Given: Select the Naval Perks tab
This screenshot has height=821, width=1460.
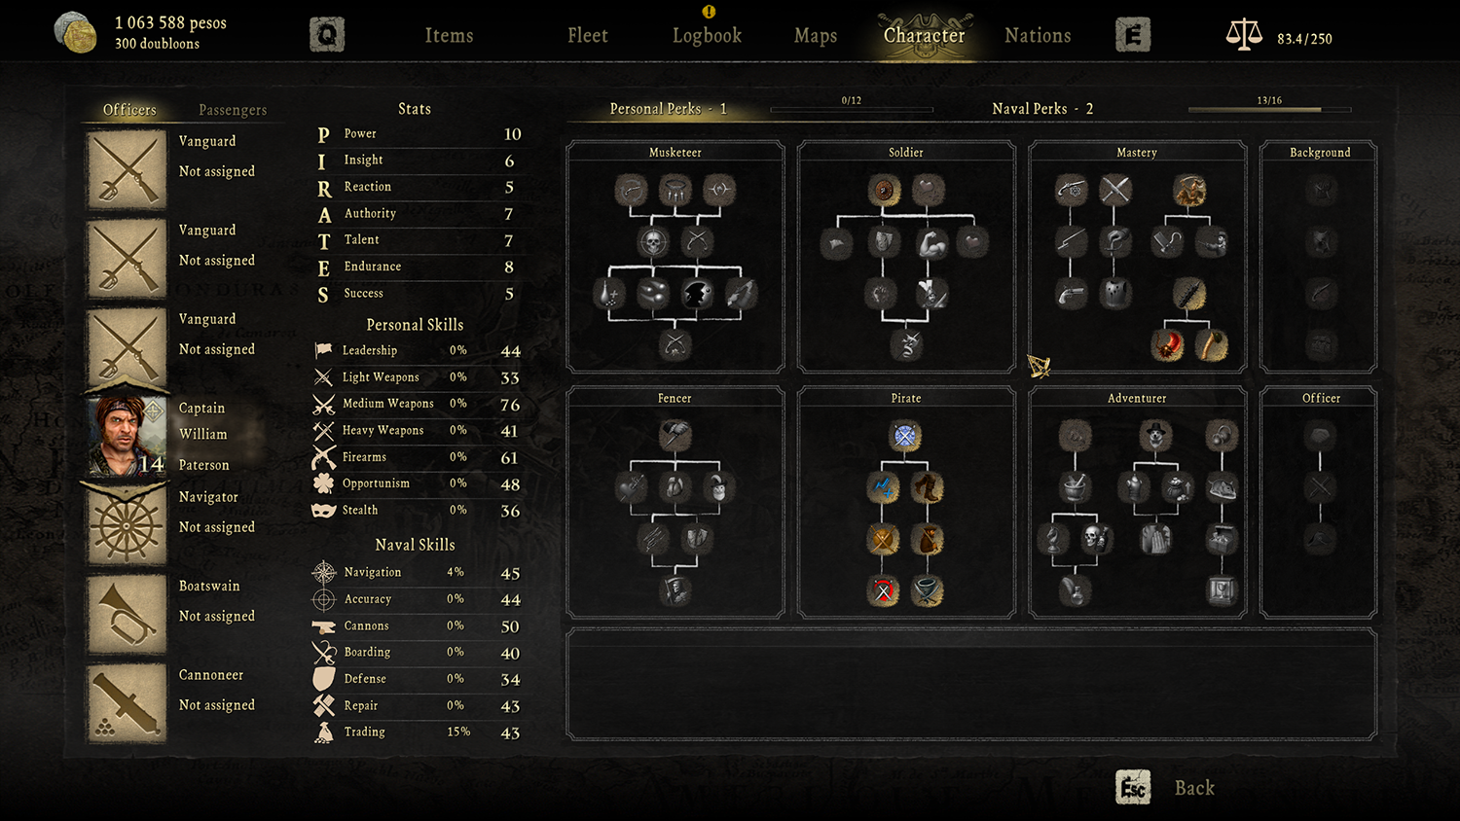Looking at the screenshot, I should (x=1042, y=109).
